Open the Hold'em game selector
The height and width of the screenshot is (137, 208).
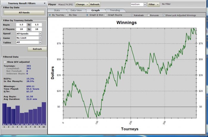[x=145, y=4]
